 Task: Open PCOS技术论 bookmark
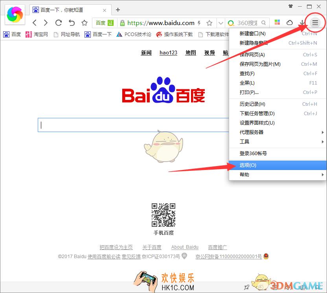pyautogui.click(x=134, y=34)
